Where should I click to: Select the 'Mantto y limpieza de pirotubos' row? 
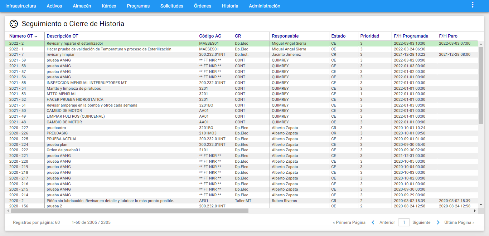tap(242, 88)
